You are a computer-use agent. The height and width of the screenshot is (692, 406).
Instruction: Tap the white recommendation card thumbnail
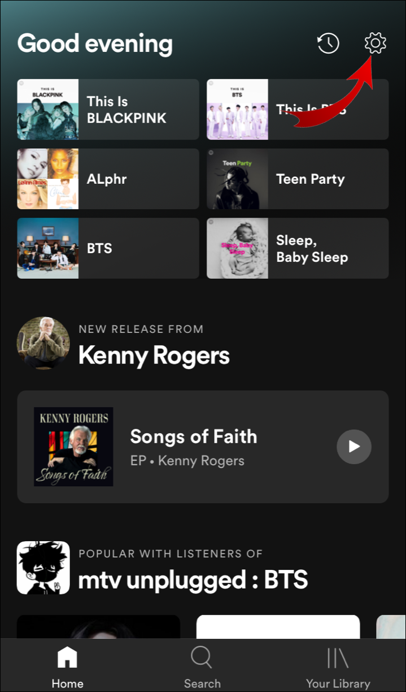[278, 626]
